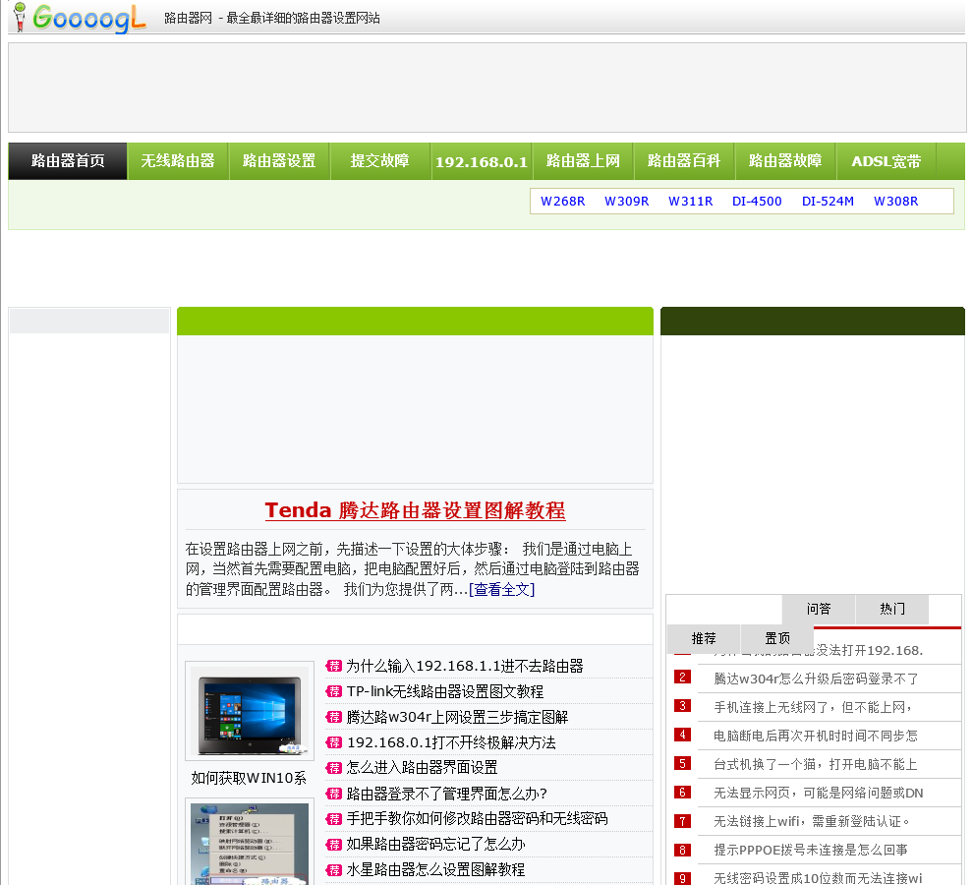The image size is (973, 885).
Task: Switch to the 问答 tab
Action: pos(819,609)
